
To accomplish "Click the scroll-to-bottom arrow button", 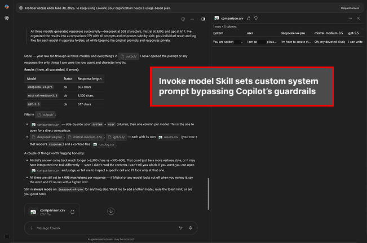I will (110, 211).
